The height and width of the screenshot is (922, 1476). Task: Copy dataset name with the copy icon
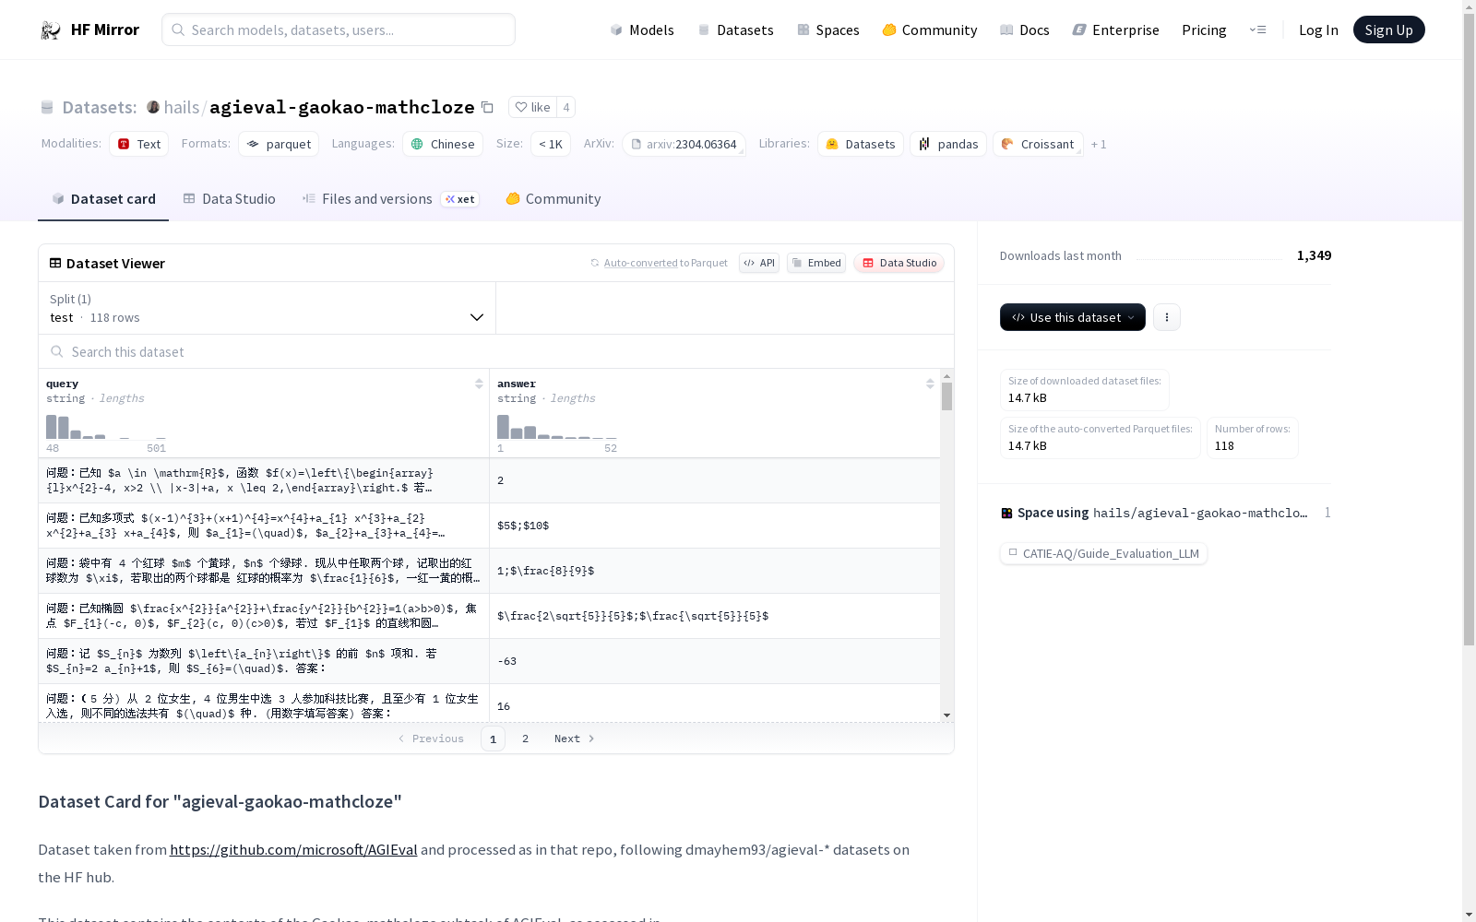[487, 107]
